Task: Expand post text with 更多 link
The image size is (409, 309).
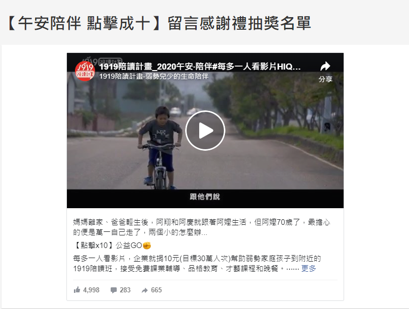Action: [x=308, y=269]
